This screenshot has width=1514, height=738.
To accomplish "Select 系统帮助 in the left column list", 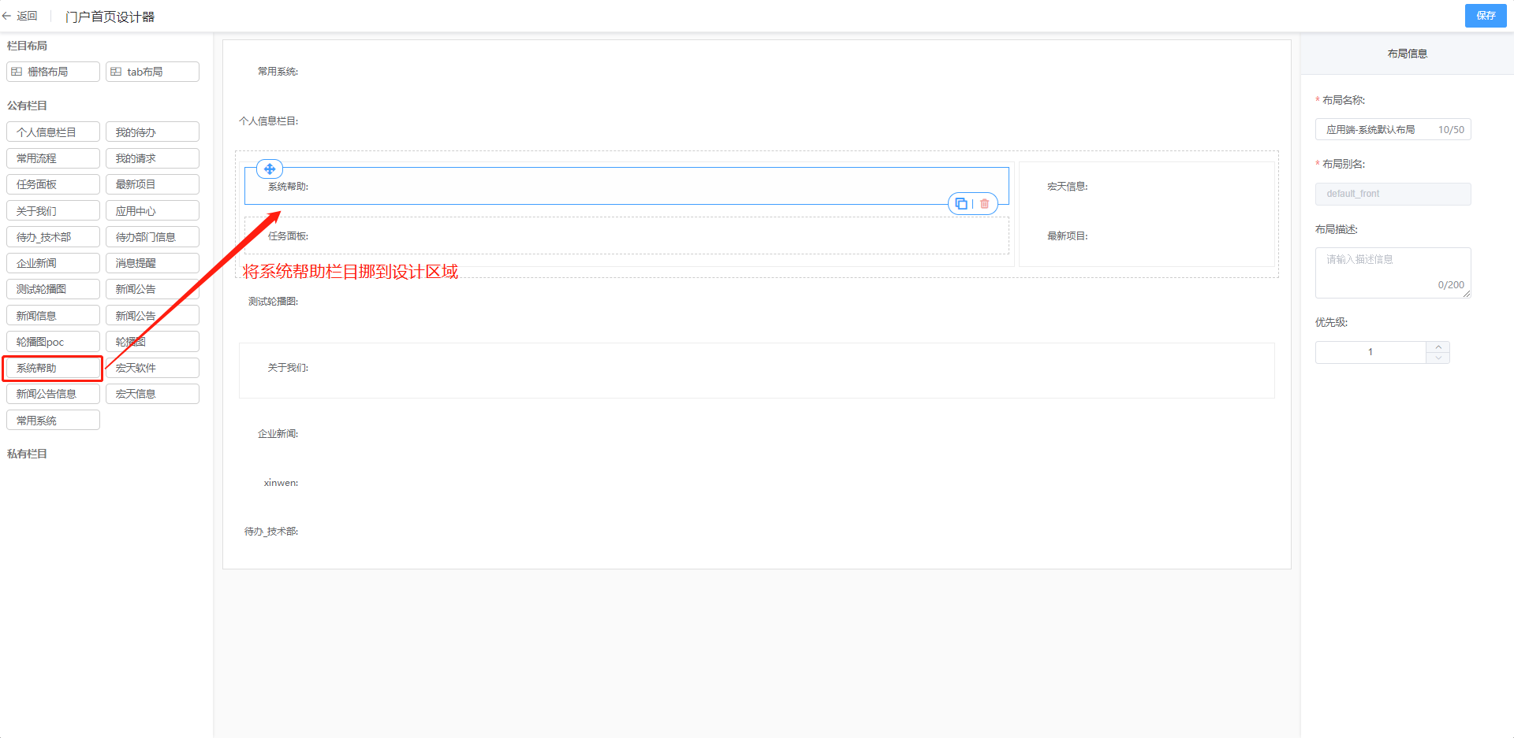I will (53, 368).
